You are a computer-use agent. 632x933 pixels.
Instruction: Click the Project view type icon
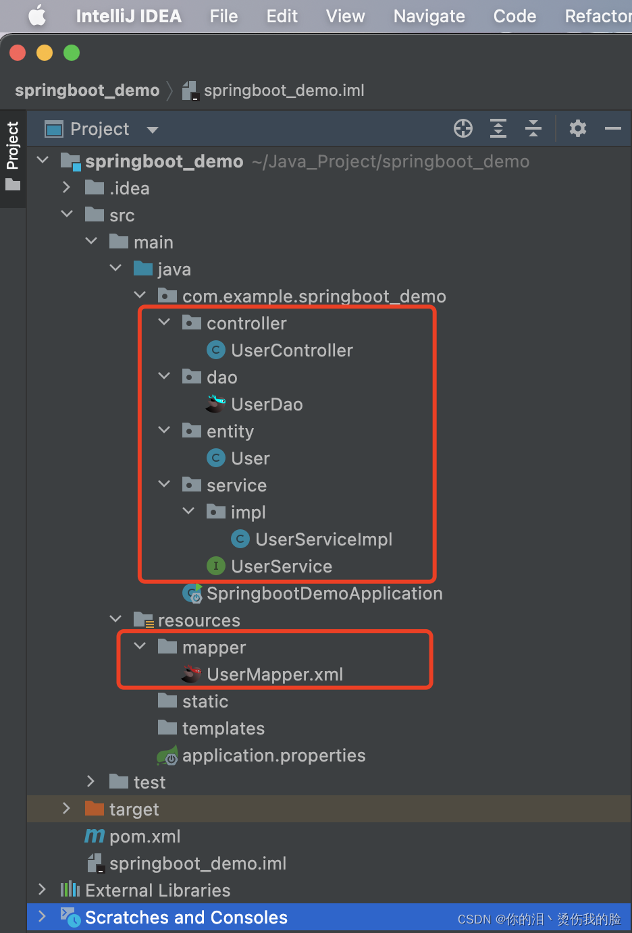tap(53, 128)
